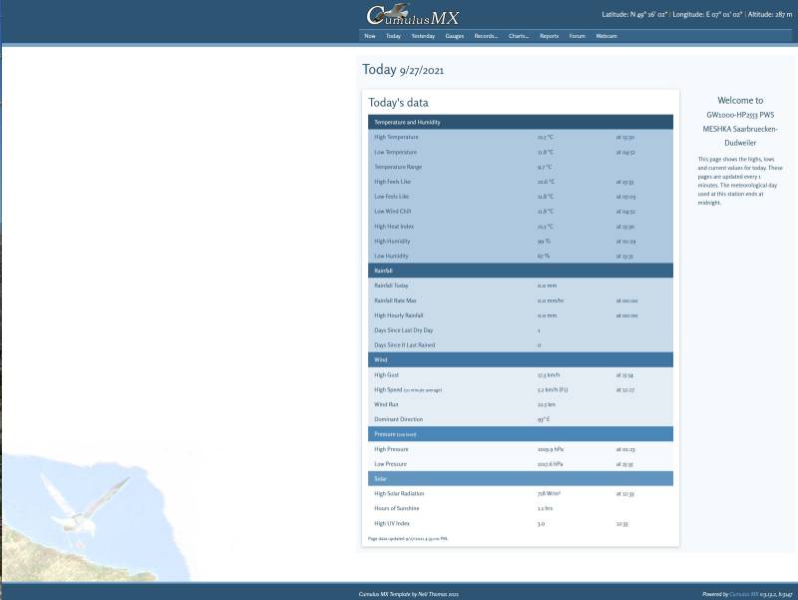The width and height of the screenshot is (798, 600).
Task: Open the Reports section
Action: (548, 36)
